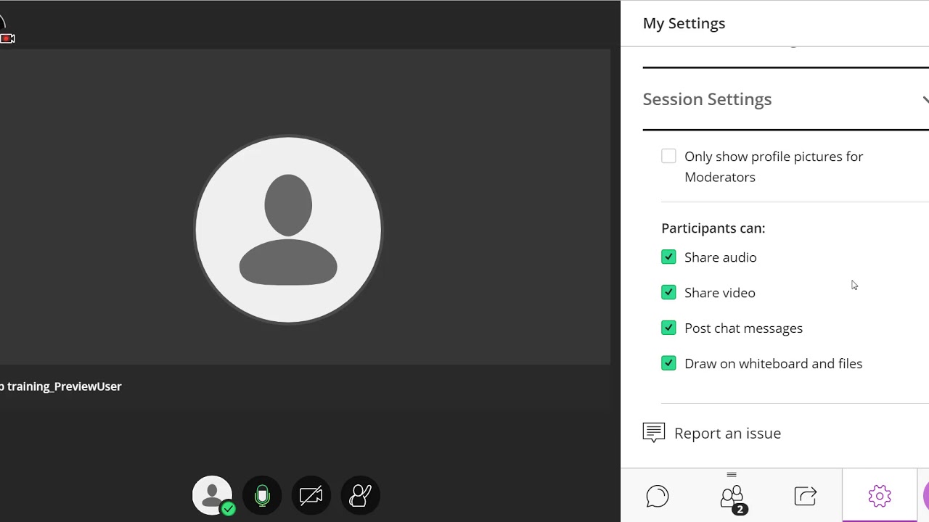
Task: Open the Attendees panel tab
Action: tap(732, 498)
